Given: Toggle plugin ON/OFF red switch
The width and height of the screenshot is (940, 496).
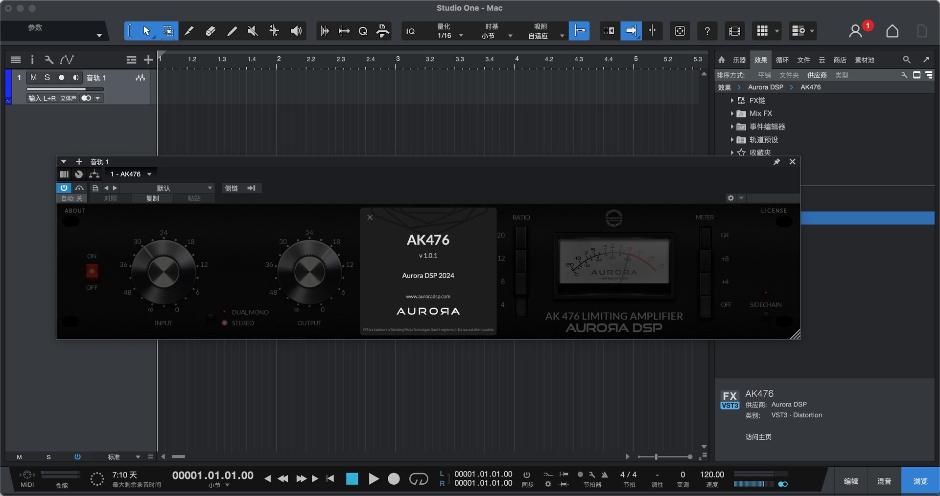Looking at the screenshot, I should point(92,271).
